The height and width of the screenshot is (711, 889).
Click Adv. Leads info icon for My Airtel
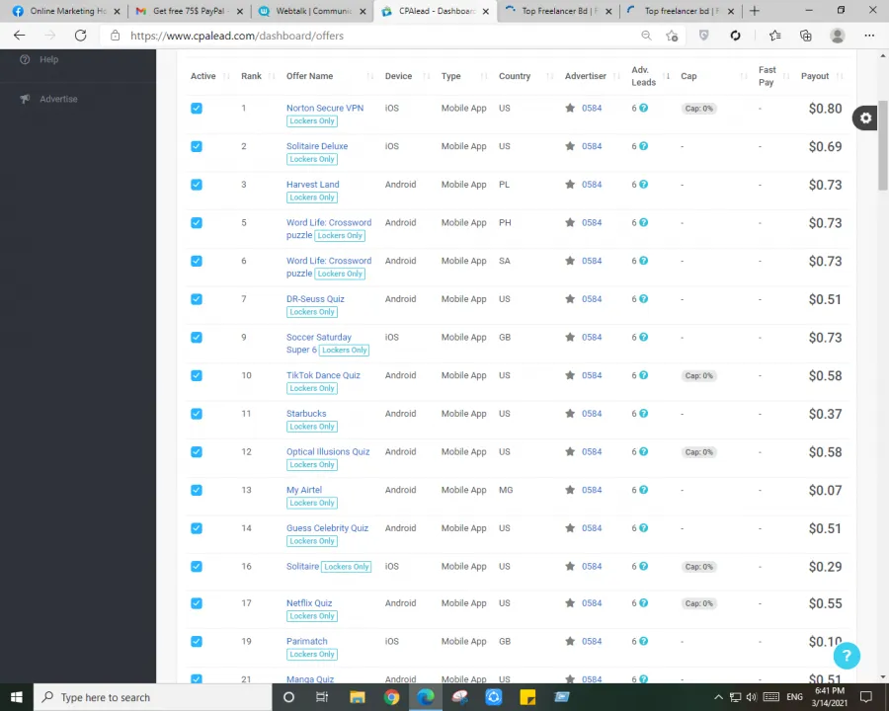[x=643, y=490]
